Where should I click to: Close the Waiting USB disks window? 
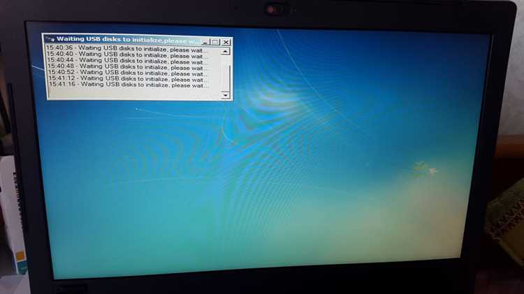point(226,42)
